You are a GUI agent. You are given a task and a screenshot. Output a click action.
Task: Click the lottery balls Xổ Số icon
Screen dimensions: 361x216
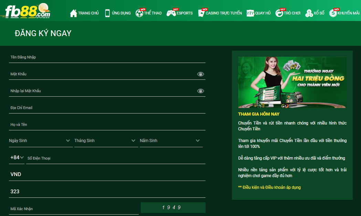tap(309, 13)
